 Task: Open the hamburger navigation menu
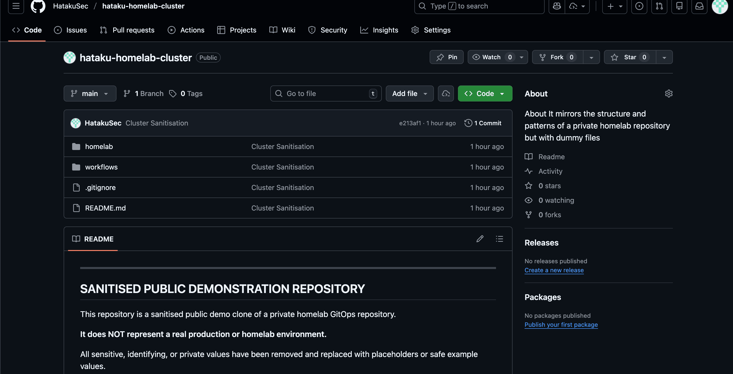click(x=16, y=6)
